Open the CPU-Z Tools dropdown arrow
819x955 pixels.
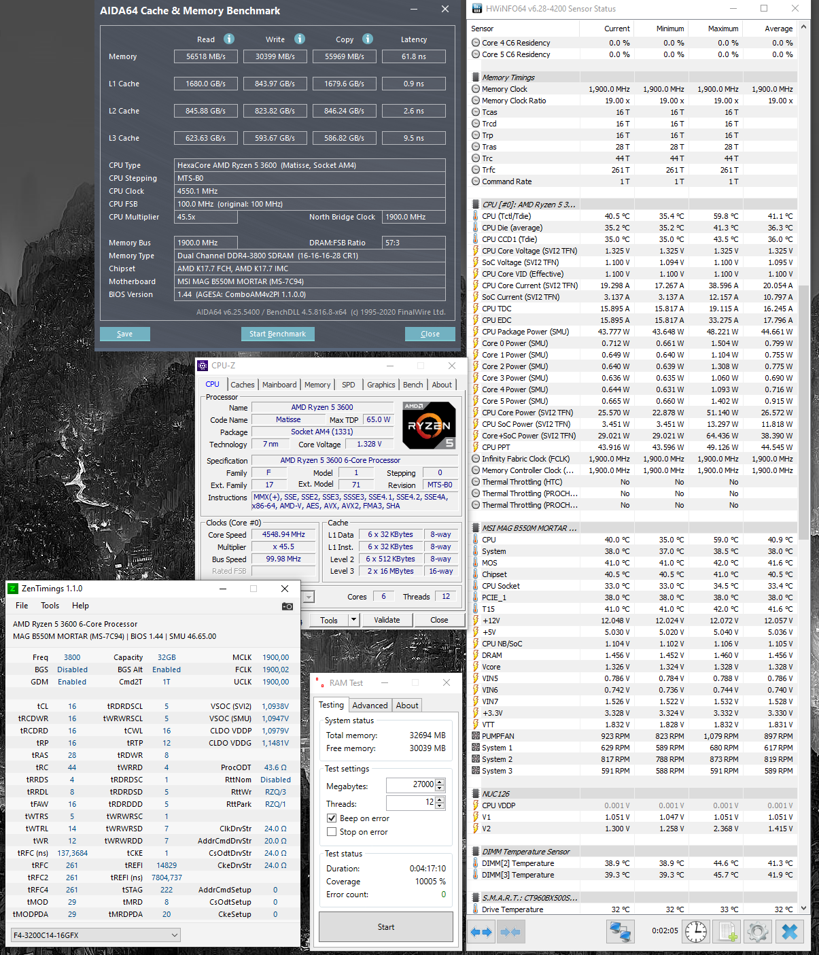(x=353, y=620)
